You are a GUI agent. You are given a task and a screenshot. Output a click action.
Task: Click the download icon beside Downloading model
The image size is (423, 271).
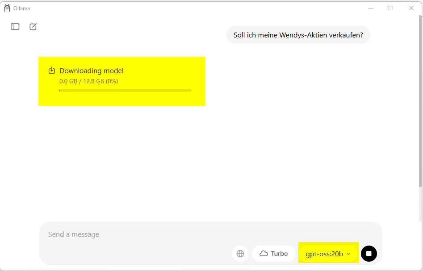(52, 70)
